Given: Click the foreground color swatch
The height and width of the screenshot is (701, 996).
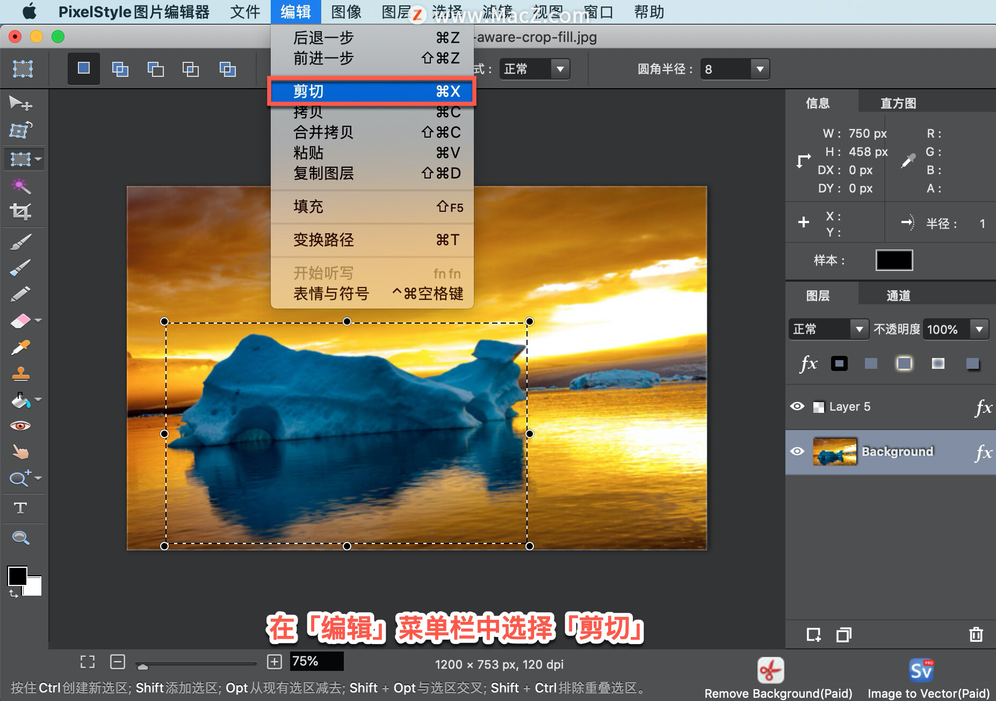Looking at the screenshot, I should [x=17, y=576].
